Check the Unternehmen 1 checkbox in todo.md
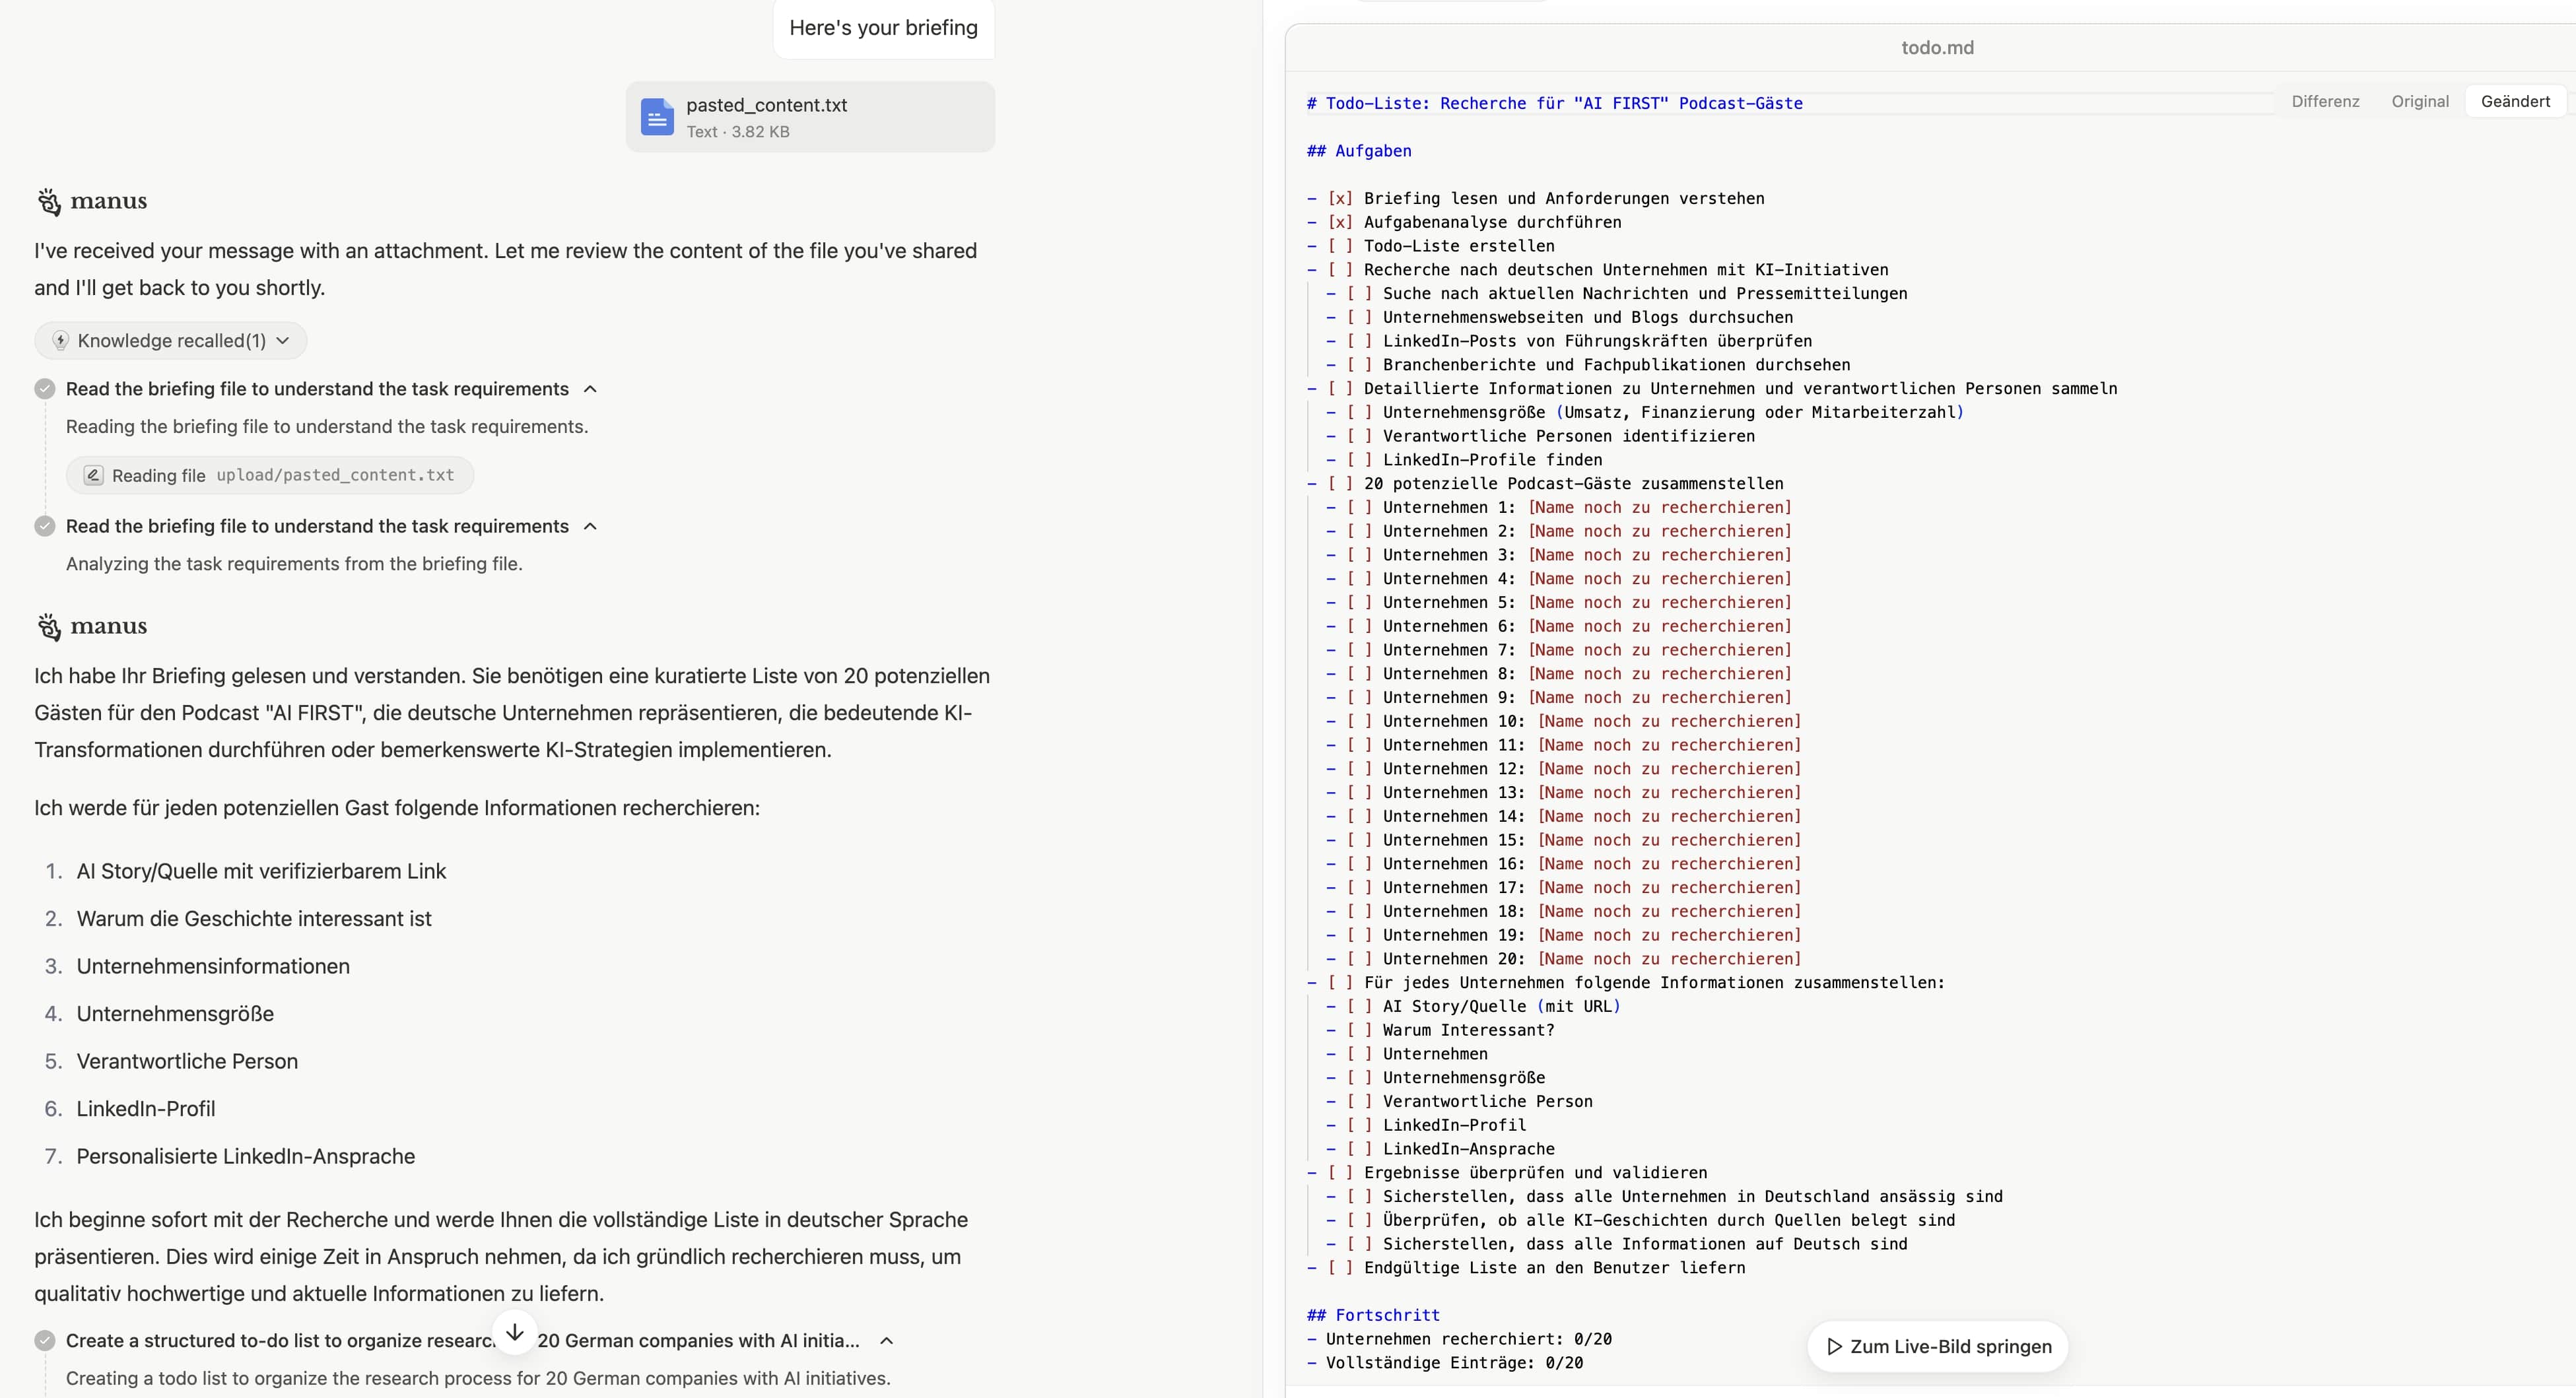Screen dimensions: 2576x1398 (x=1359, y=507)
